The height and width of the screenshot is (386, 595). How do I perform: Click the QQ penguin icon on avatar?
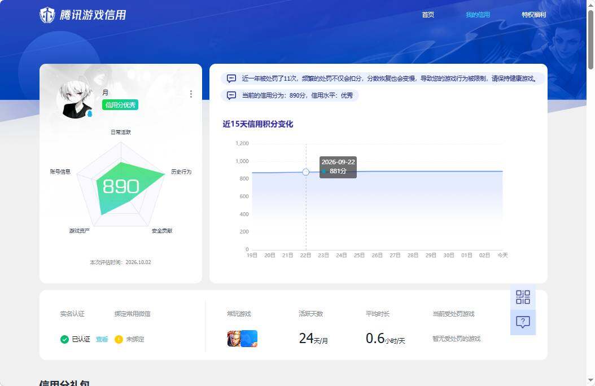point(90,113)
